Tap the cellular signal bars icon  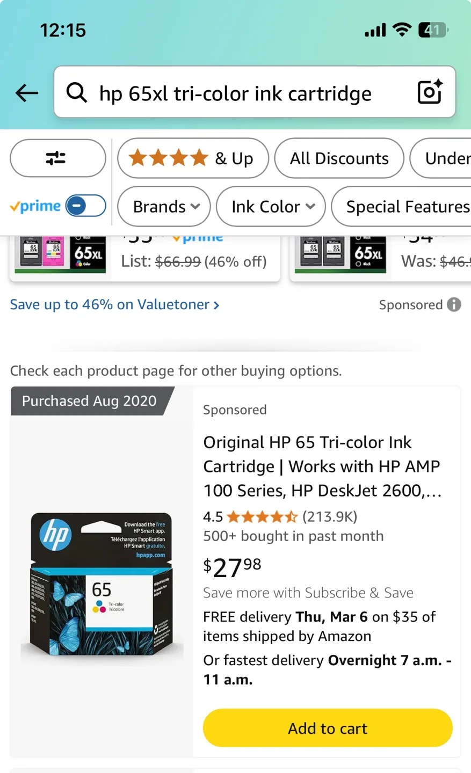(x=375, y=30)
